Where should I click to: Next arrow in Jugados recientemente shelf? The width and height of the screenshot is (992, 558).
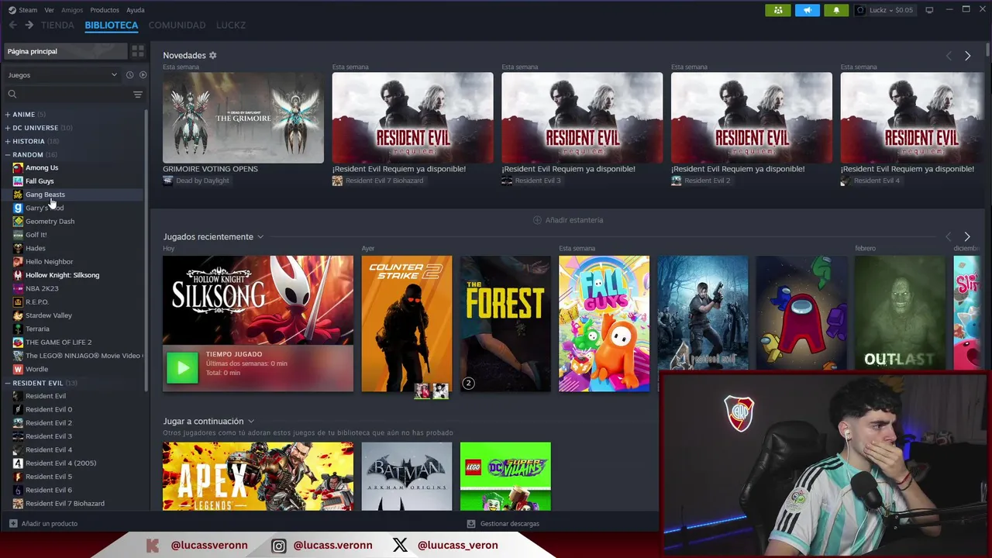pos(967,236)
